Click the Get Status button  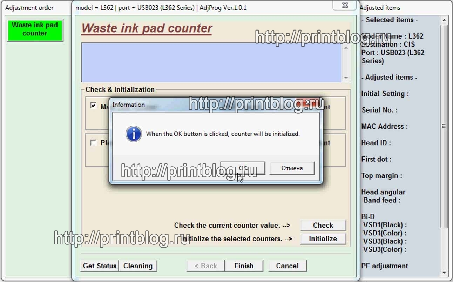[100, 266]
